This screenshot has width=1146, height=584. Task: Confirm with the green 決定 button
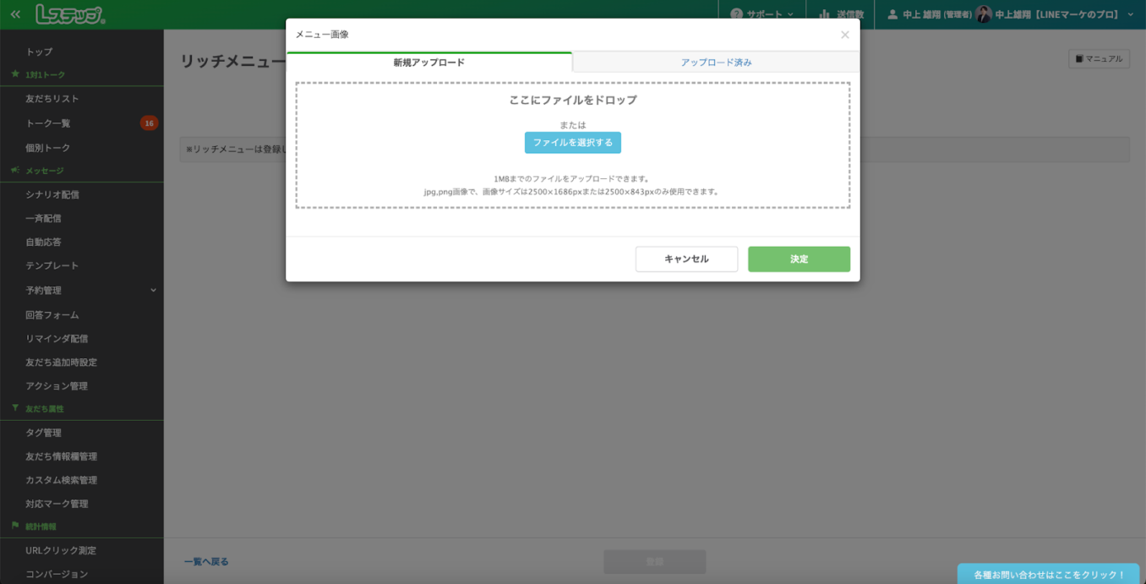click(798, 259)
